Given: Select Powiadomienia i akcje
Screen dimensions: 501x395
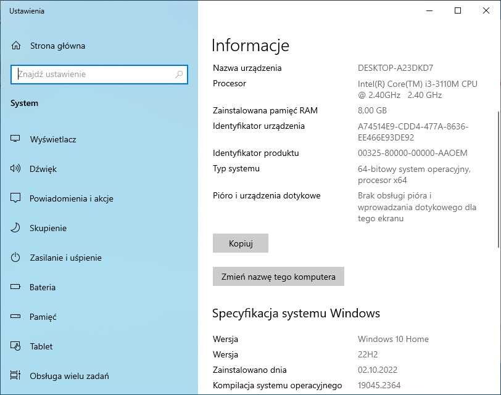Looking at the screenshot, I should pyautogui.click(x=72, y=198).
